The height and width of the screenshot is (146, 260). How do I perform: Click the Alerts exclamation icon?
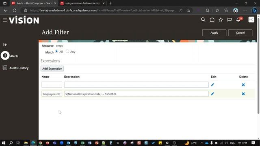coord(5,56)
